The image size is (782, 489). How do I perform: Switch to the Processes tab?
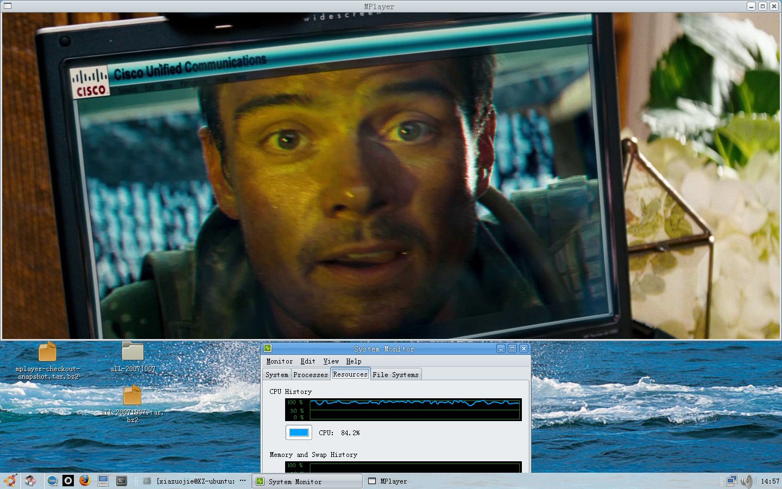point(311,375)
